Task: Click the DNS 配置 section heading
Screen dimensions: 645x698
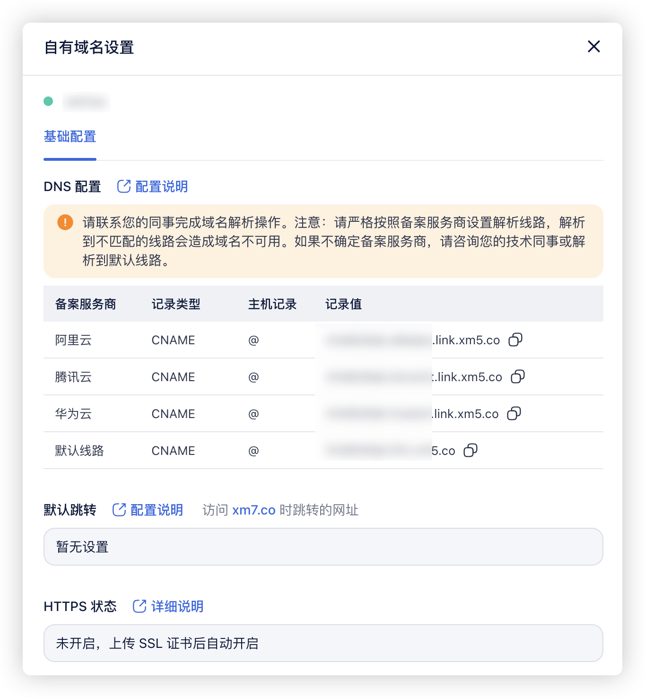Action: click(72, 186)
